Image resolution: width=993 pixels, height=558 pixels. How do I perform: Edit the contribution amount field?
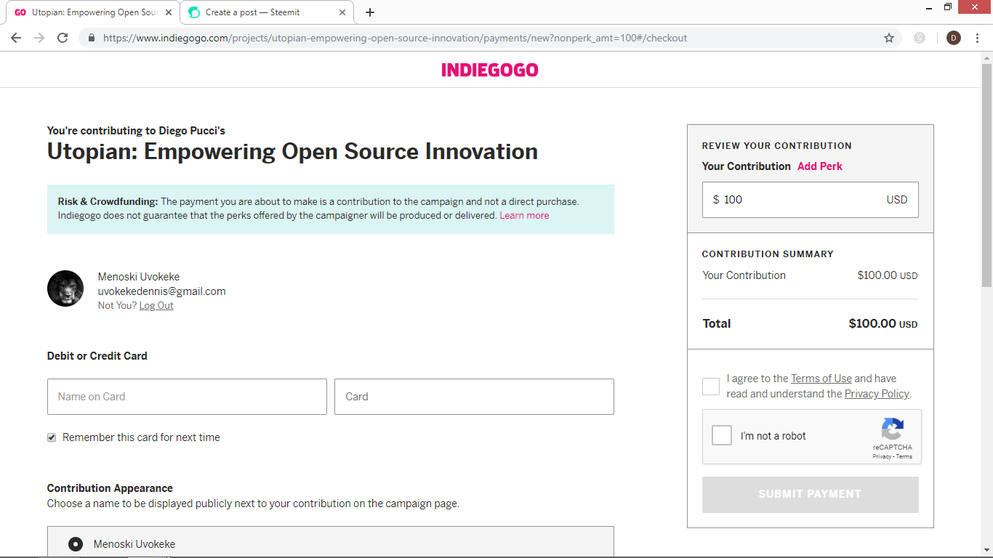pyautogui.click(x=810, y=200)
